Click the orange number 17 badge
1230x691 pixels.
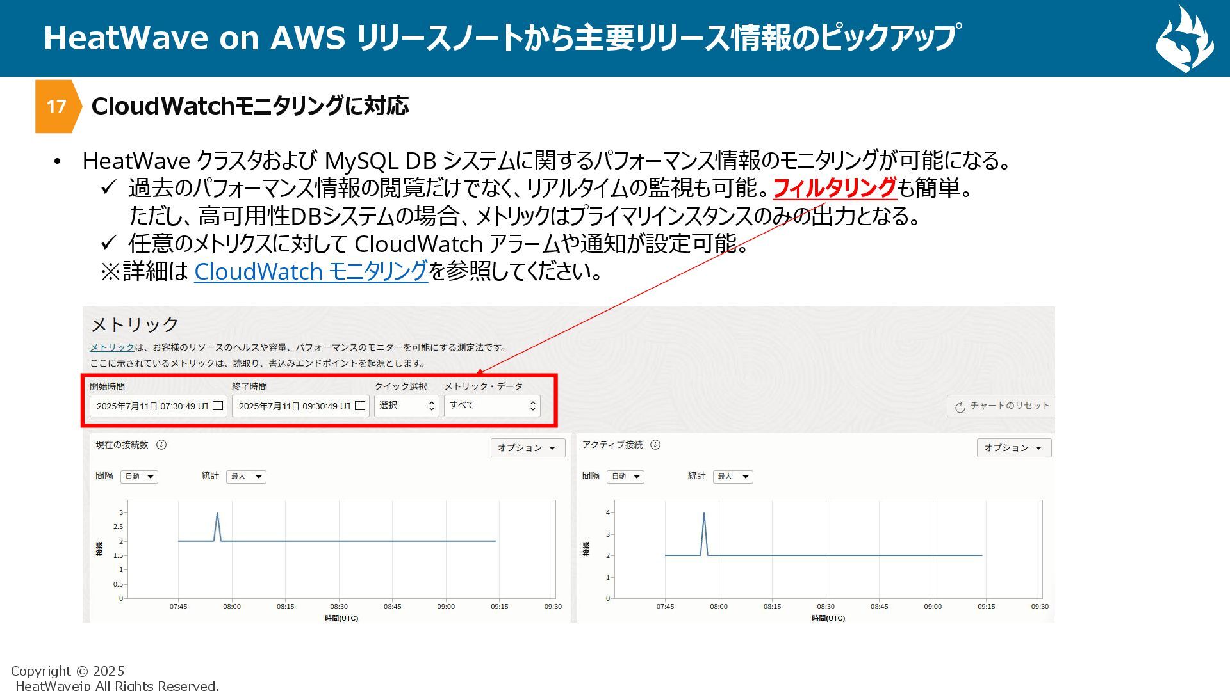coord(58,106)
